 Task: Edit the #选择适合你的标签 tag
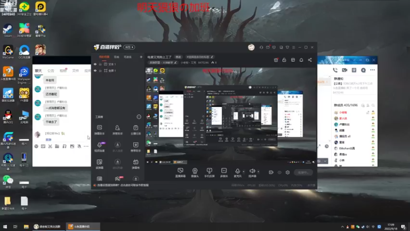pos(200,57)
